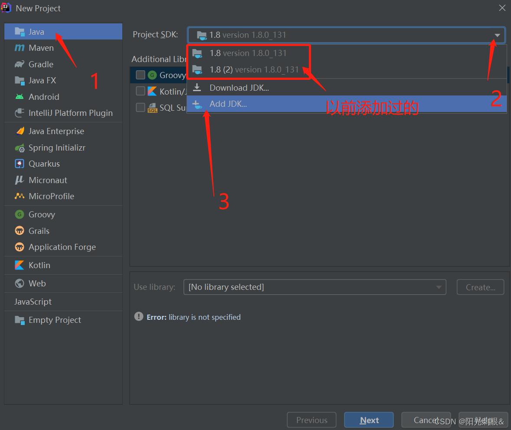
Task: Choose the Web globe icon
Action: (20, 284)
